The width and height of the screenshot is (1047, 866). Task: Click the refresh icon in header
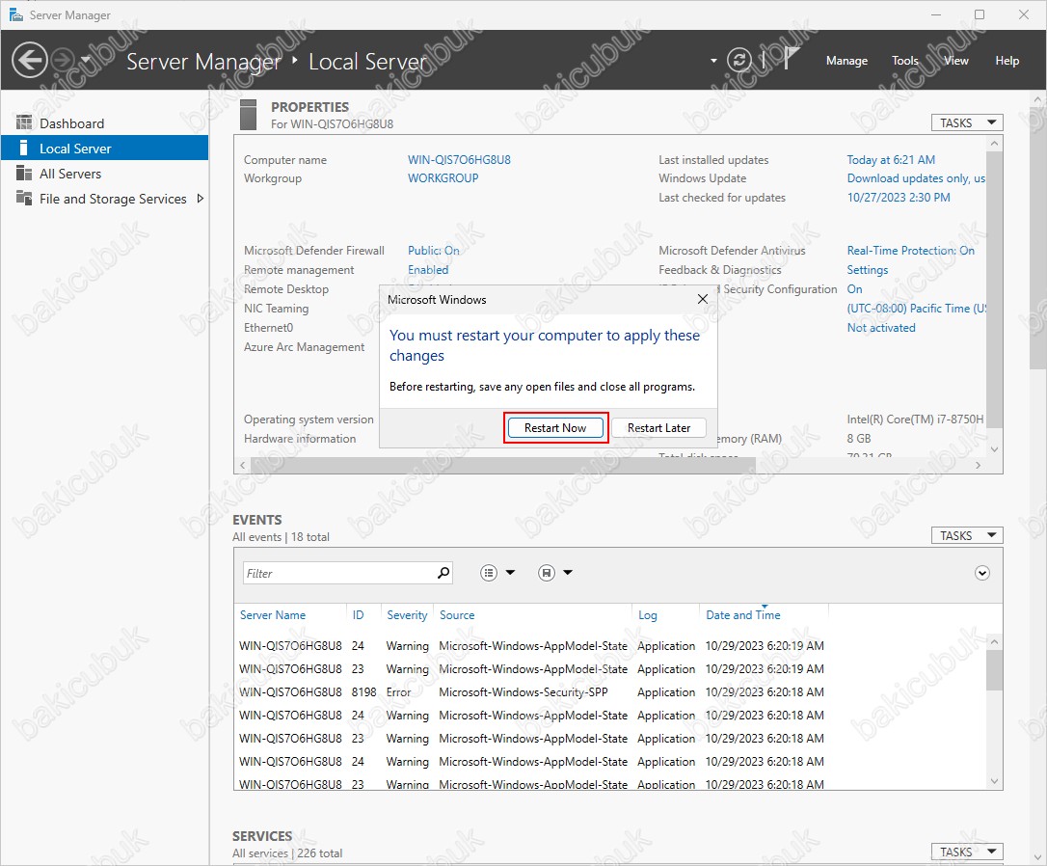[x=738, y=60]
